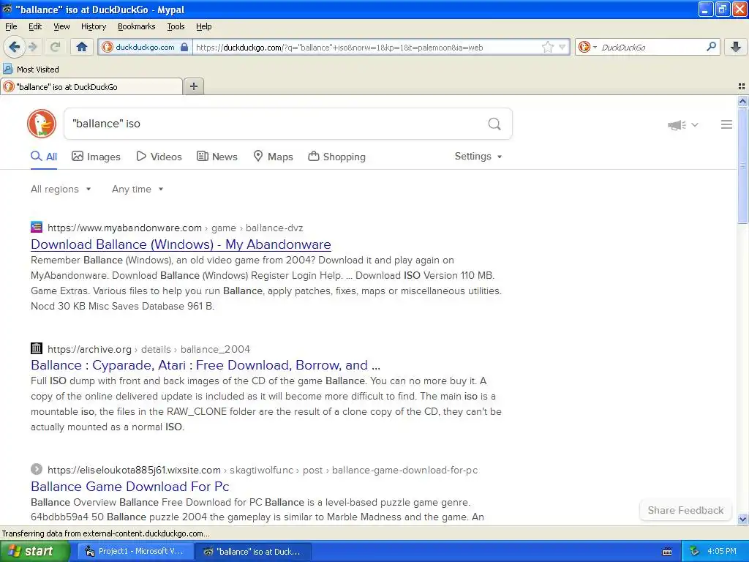Open the tab groups grid icon

click(742, 86)
